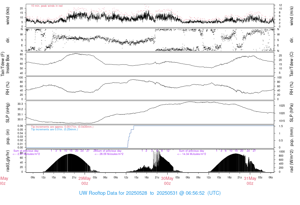Select the 'pcp. (in)' axis label

8,137
